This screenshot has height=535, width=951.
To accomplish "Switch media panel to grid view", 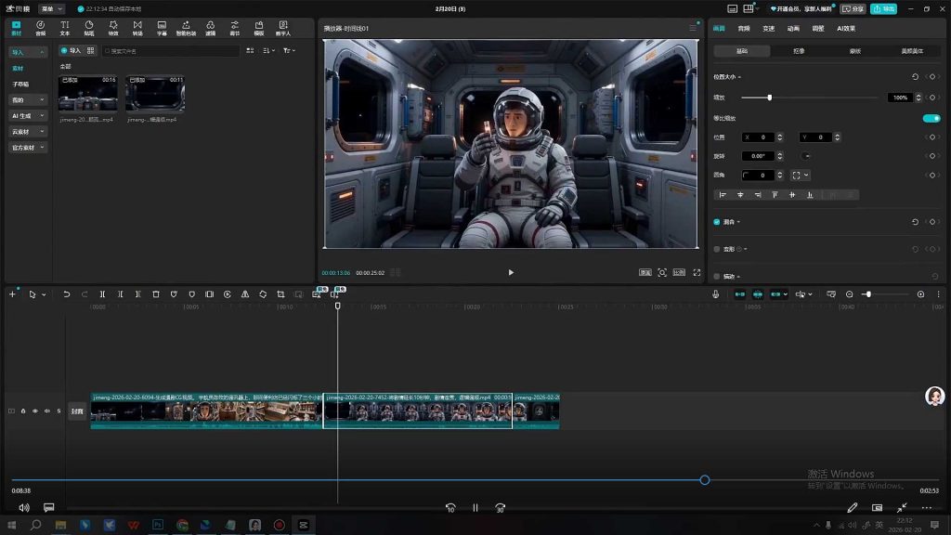I will point(250,50).
